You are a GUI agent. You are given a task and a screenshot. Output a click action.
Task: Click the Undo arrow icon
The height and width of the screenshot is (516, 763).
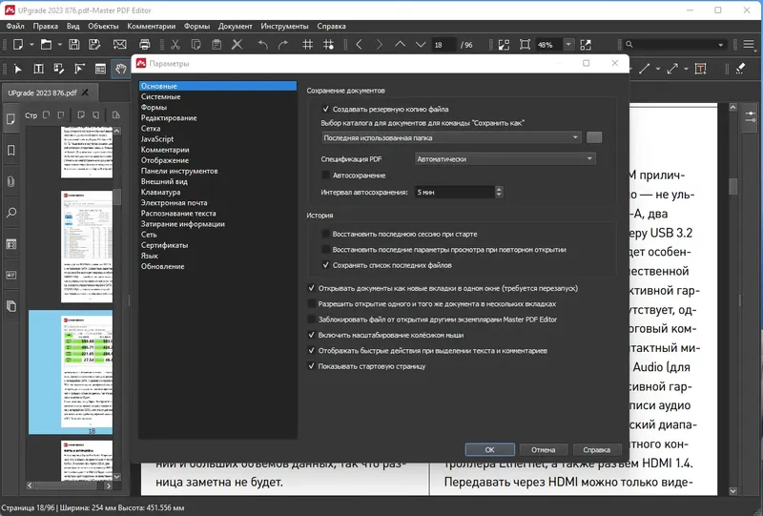(262, 45)
